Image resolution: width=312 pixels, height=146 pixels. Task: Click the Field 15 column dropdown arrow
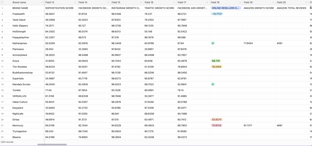[x=141, y=2]
